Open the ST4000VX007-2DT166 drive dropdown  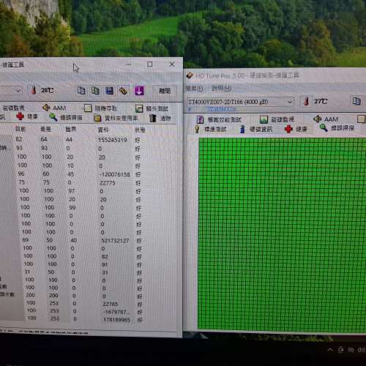tap(240, 102)
